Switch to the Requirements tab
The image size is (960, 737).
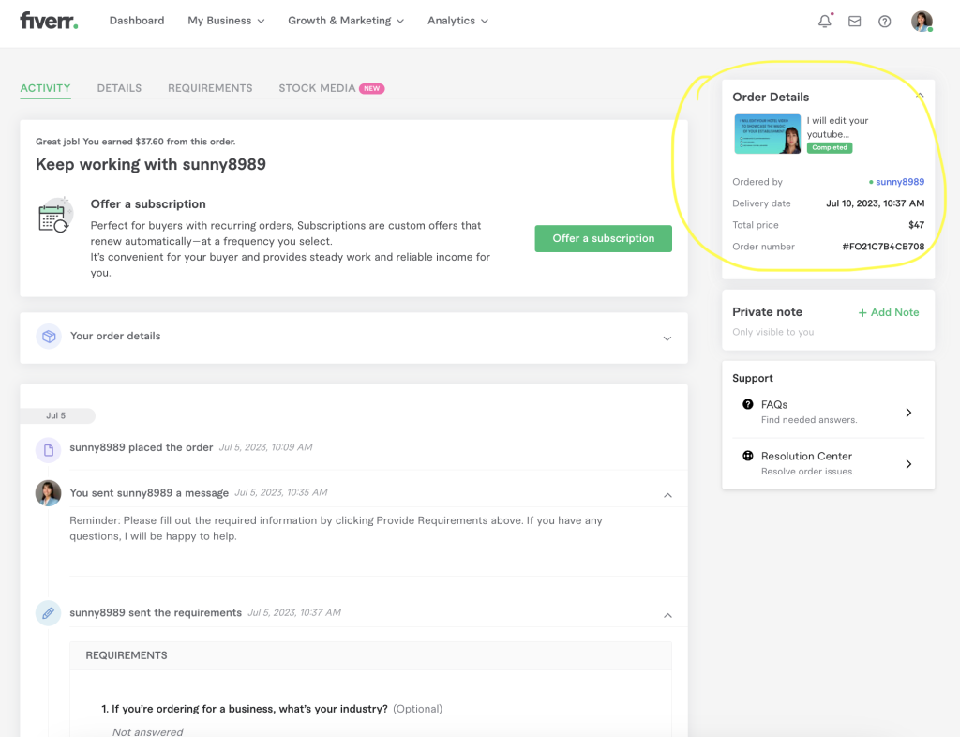(x=210, y=88)
